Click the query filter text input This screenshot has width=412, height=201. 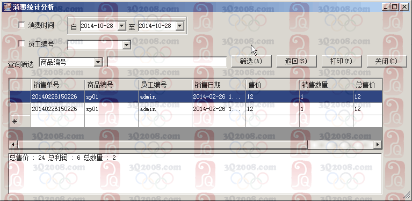pyautogui.click(x=167, y=62)
